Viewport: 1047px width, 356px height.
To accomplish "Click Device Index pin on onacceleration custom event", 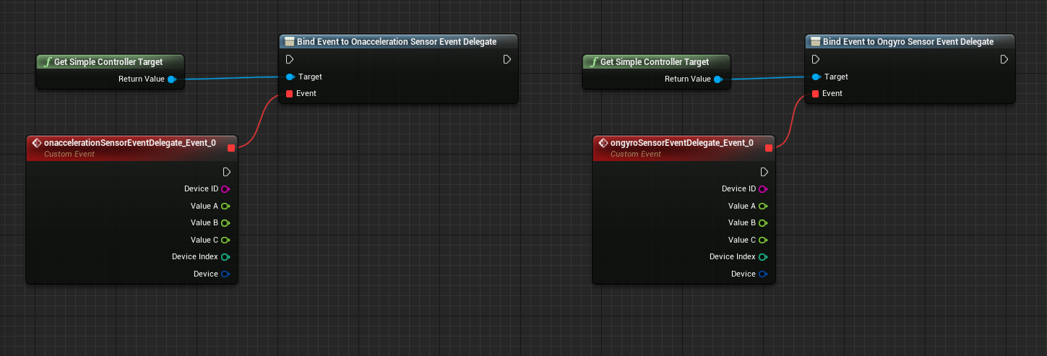I will [225, 257].
